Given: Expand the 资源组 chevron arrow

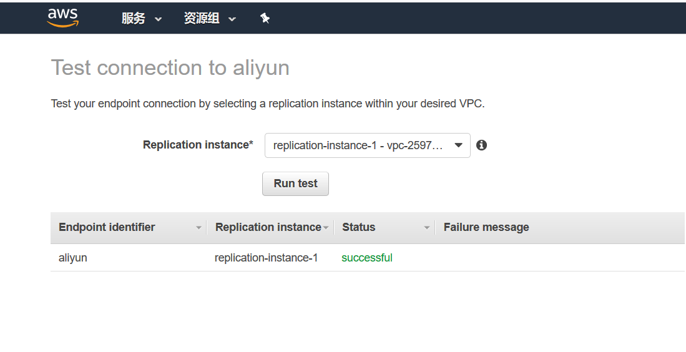Looking at the screenshot, I should [x=232, y=19].
